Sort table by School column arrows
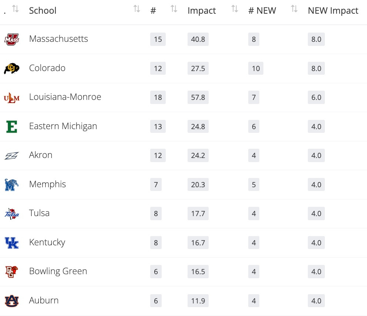Screen dimensions: 367x316 (137, 9)
